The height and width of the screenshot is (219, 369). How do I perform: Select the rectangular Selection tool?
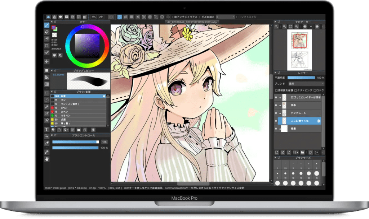46,93
